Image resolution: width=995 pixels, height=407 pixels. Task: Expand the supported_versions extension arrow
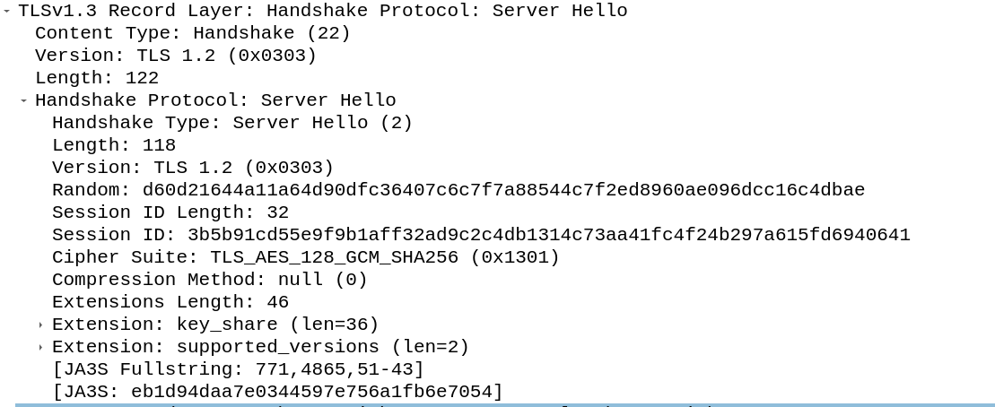click(x=41, y=348)
